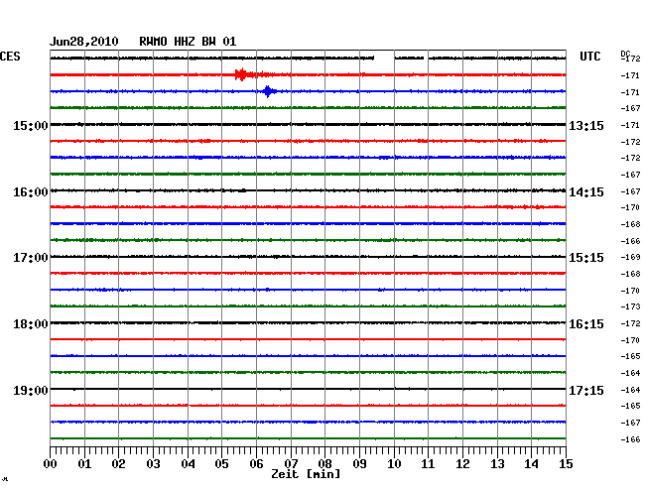Click minute 02 on time axis
This screenshot has height=490, width=645.
[118, 464]
